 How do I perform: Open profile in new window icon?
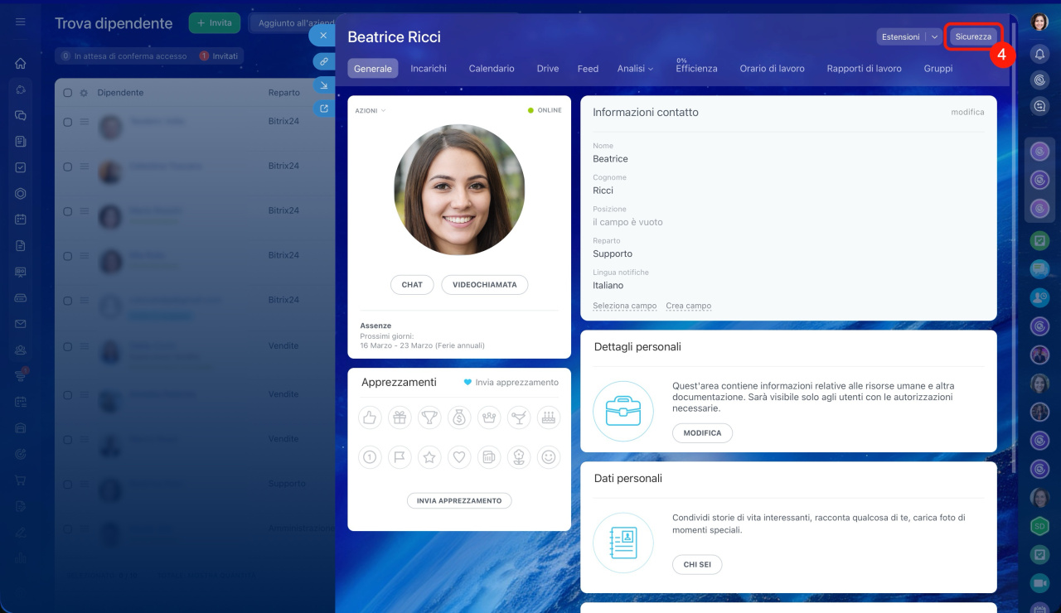323,108
